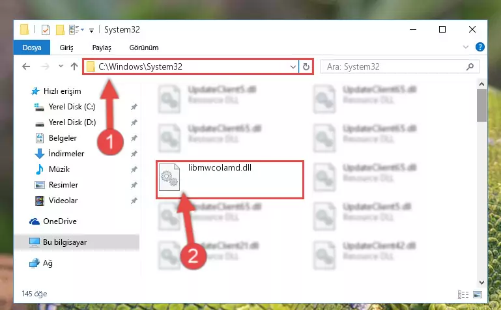Unpin Müzik using its pin icon
The image size is (501, 310).
tap(134, 169)
